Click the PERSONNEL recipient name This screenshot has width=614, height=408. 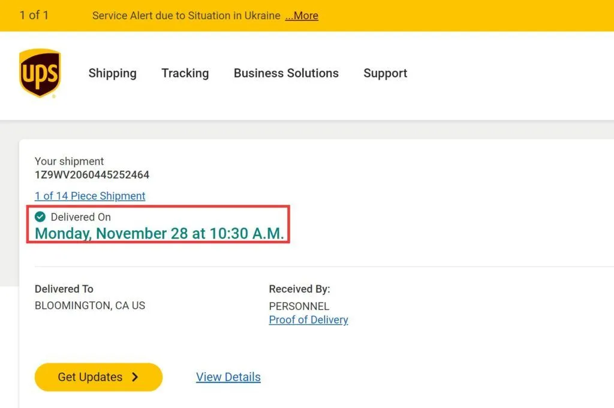[299, 306]
